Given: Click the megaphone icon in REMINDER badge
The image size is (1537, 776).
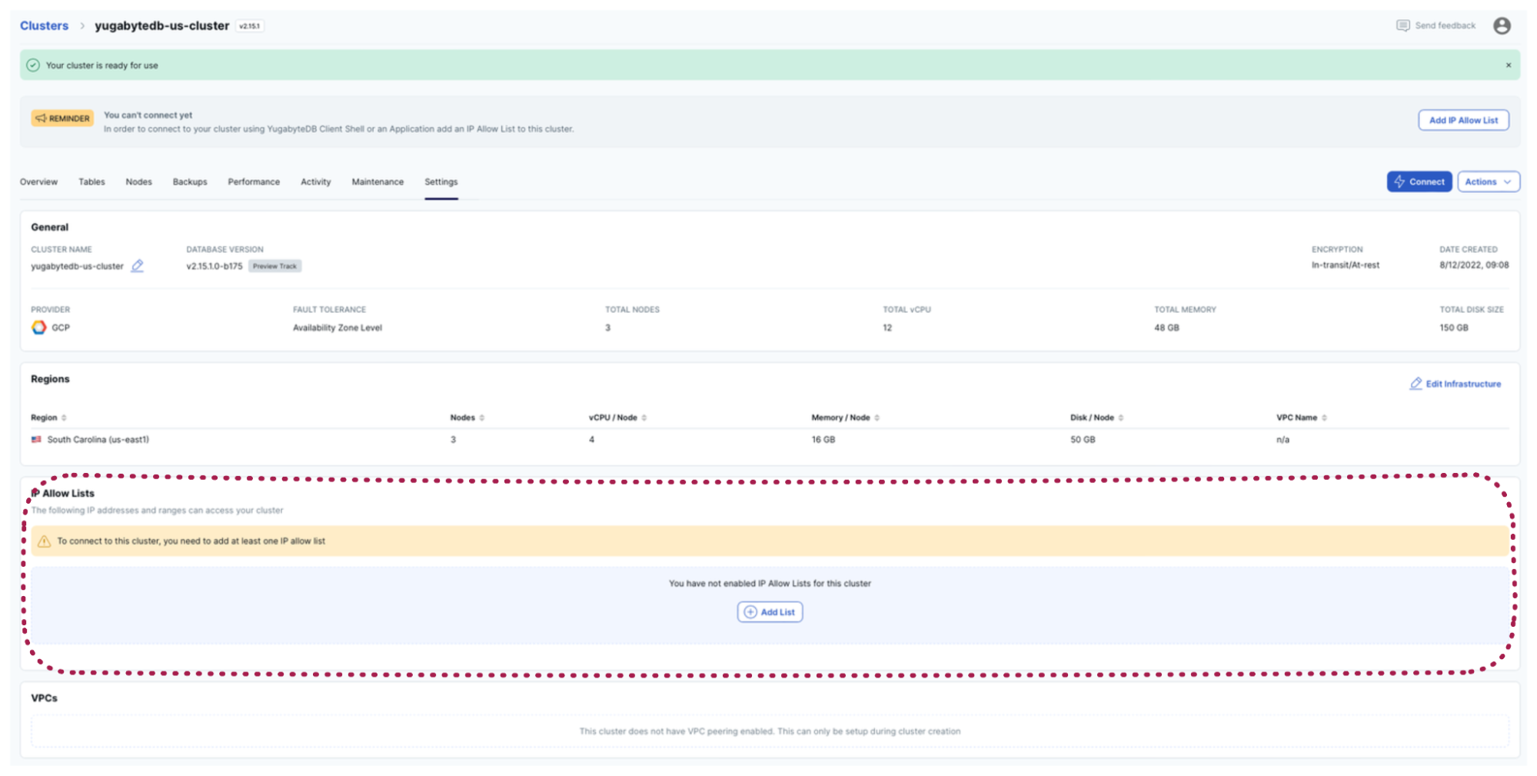Looking at the screenshot, I should [41, 118].
